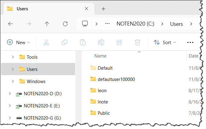Open the Sort dropdown menu
The width and height of the screenshot is (206, 129).
pyautogui.click(x=165, y=42)
